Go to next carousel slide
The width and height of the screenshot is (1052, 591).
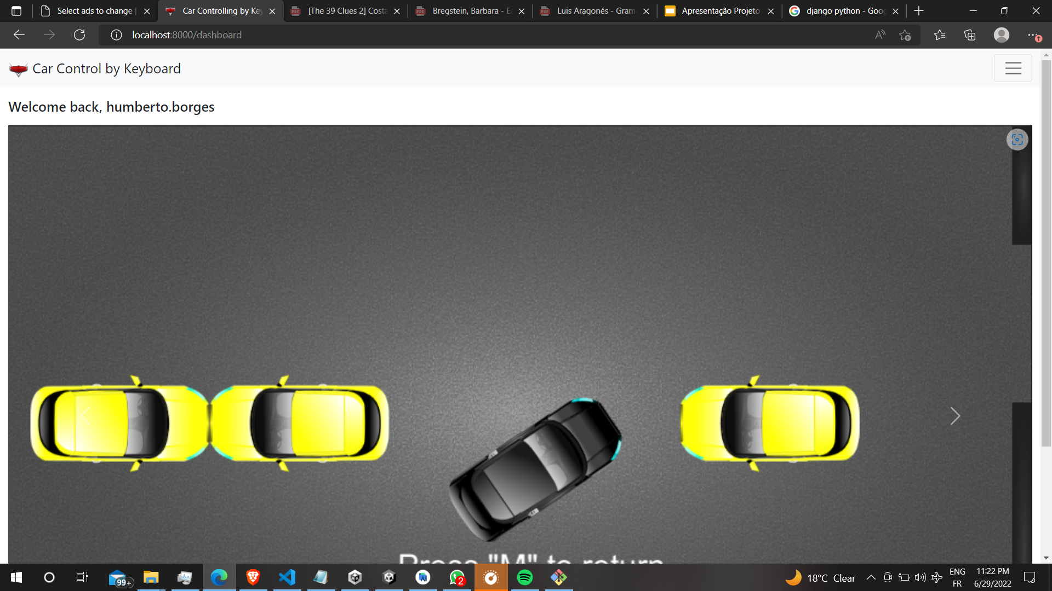tap(955, 416)
